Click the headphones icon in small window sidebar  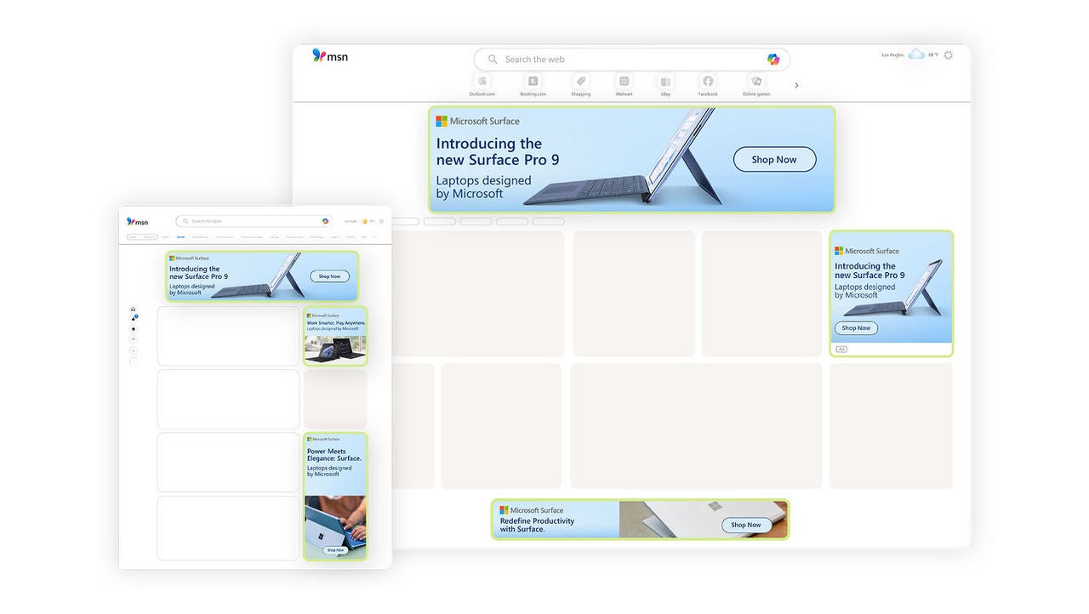133,309
